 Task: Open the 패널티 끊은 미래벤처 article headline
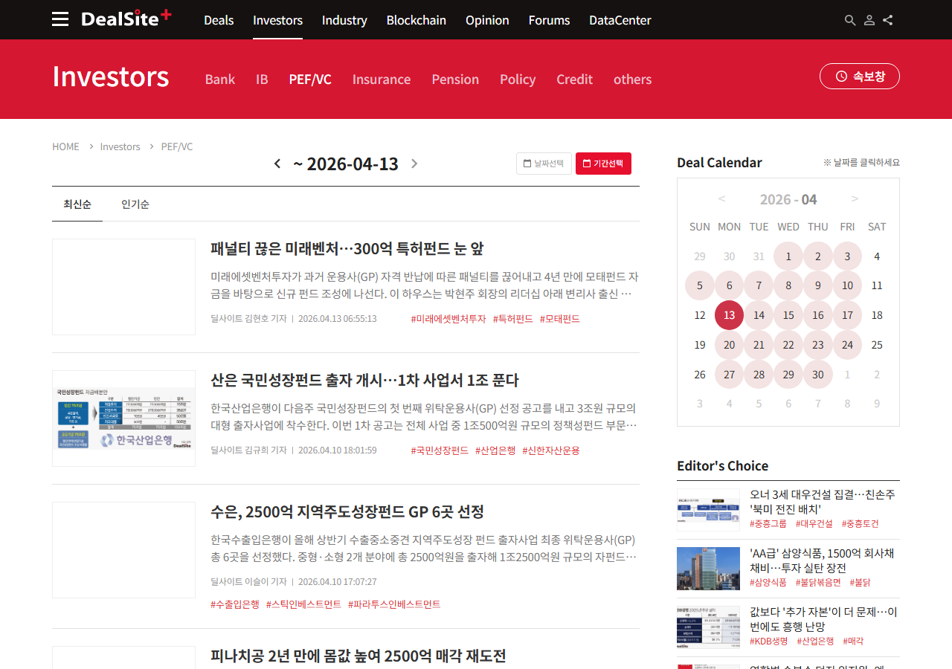point(347,248)
